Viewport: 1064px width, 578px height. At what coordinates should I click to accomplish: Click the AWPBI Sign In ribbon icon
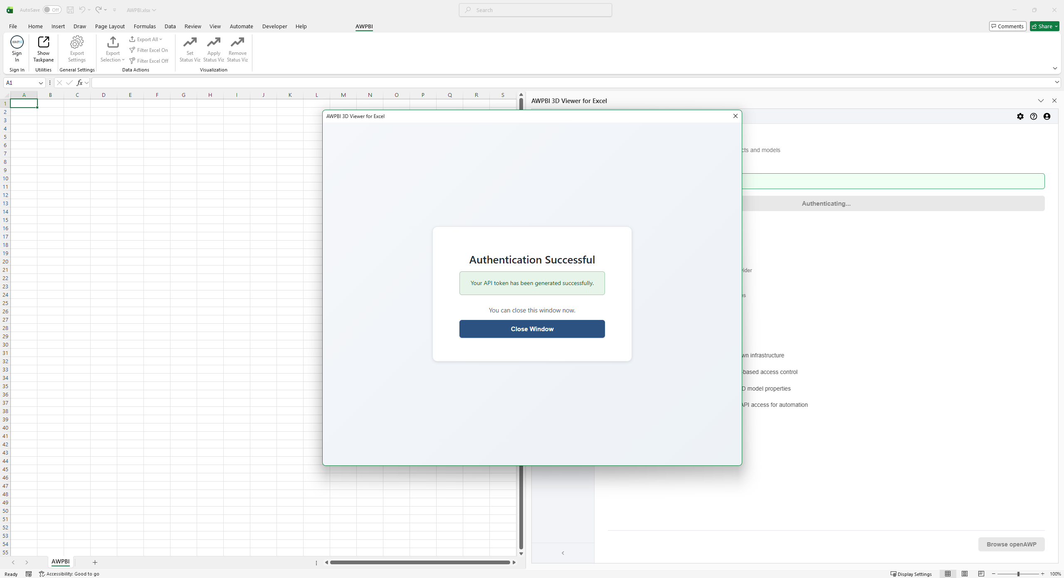pyautogui.click(x=17, y=42)
